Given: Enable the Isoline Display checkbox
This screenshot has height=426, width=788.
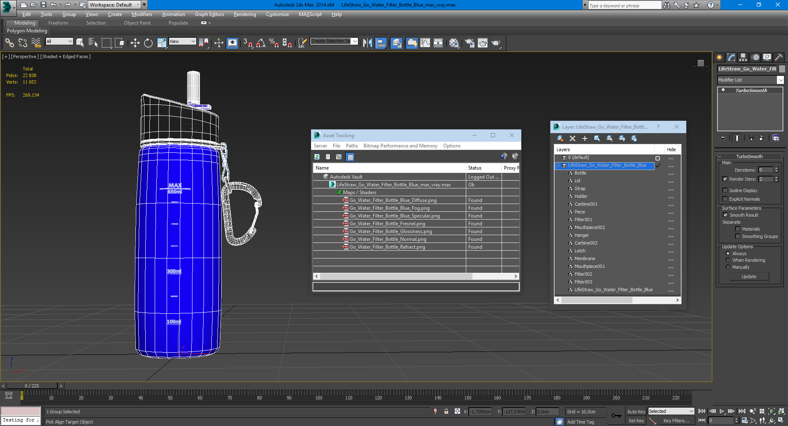Looking at the screenshot, I should click(x=725, y=190).
